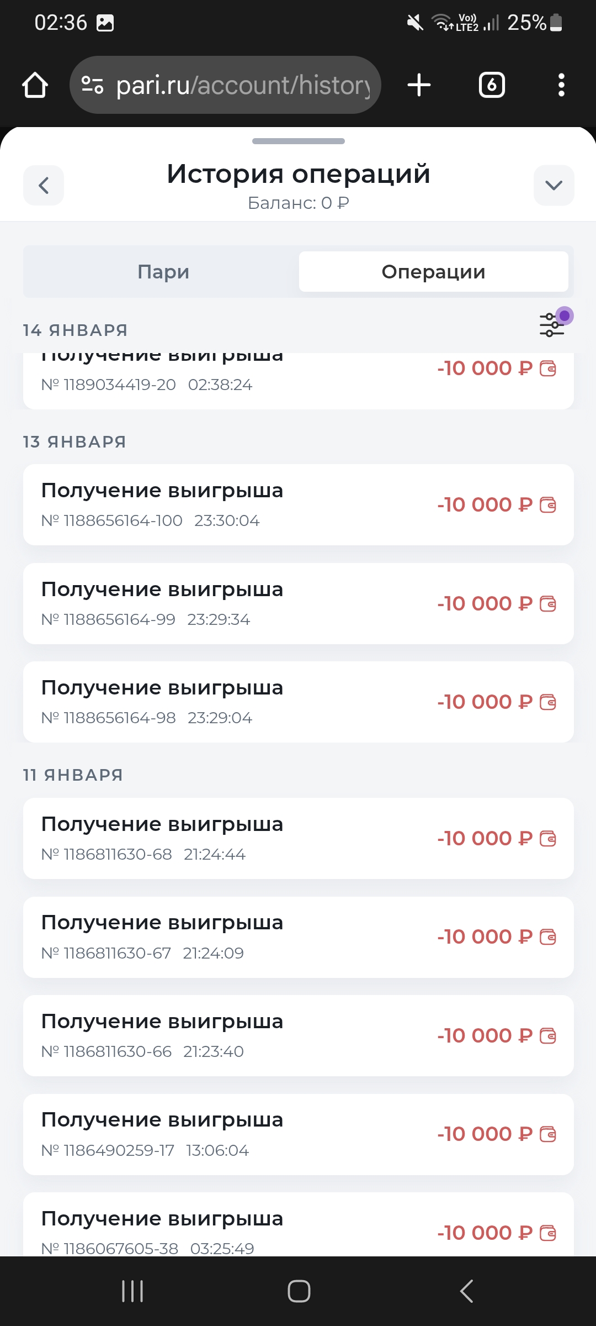Switch to the Пари tab

[163, 272]
